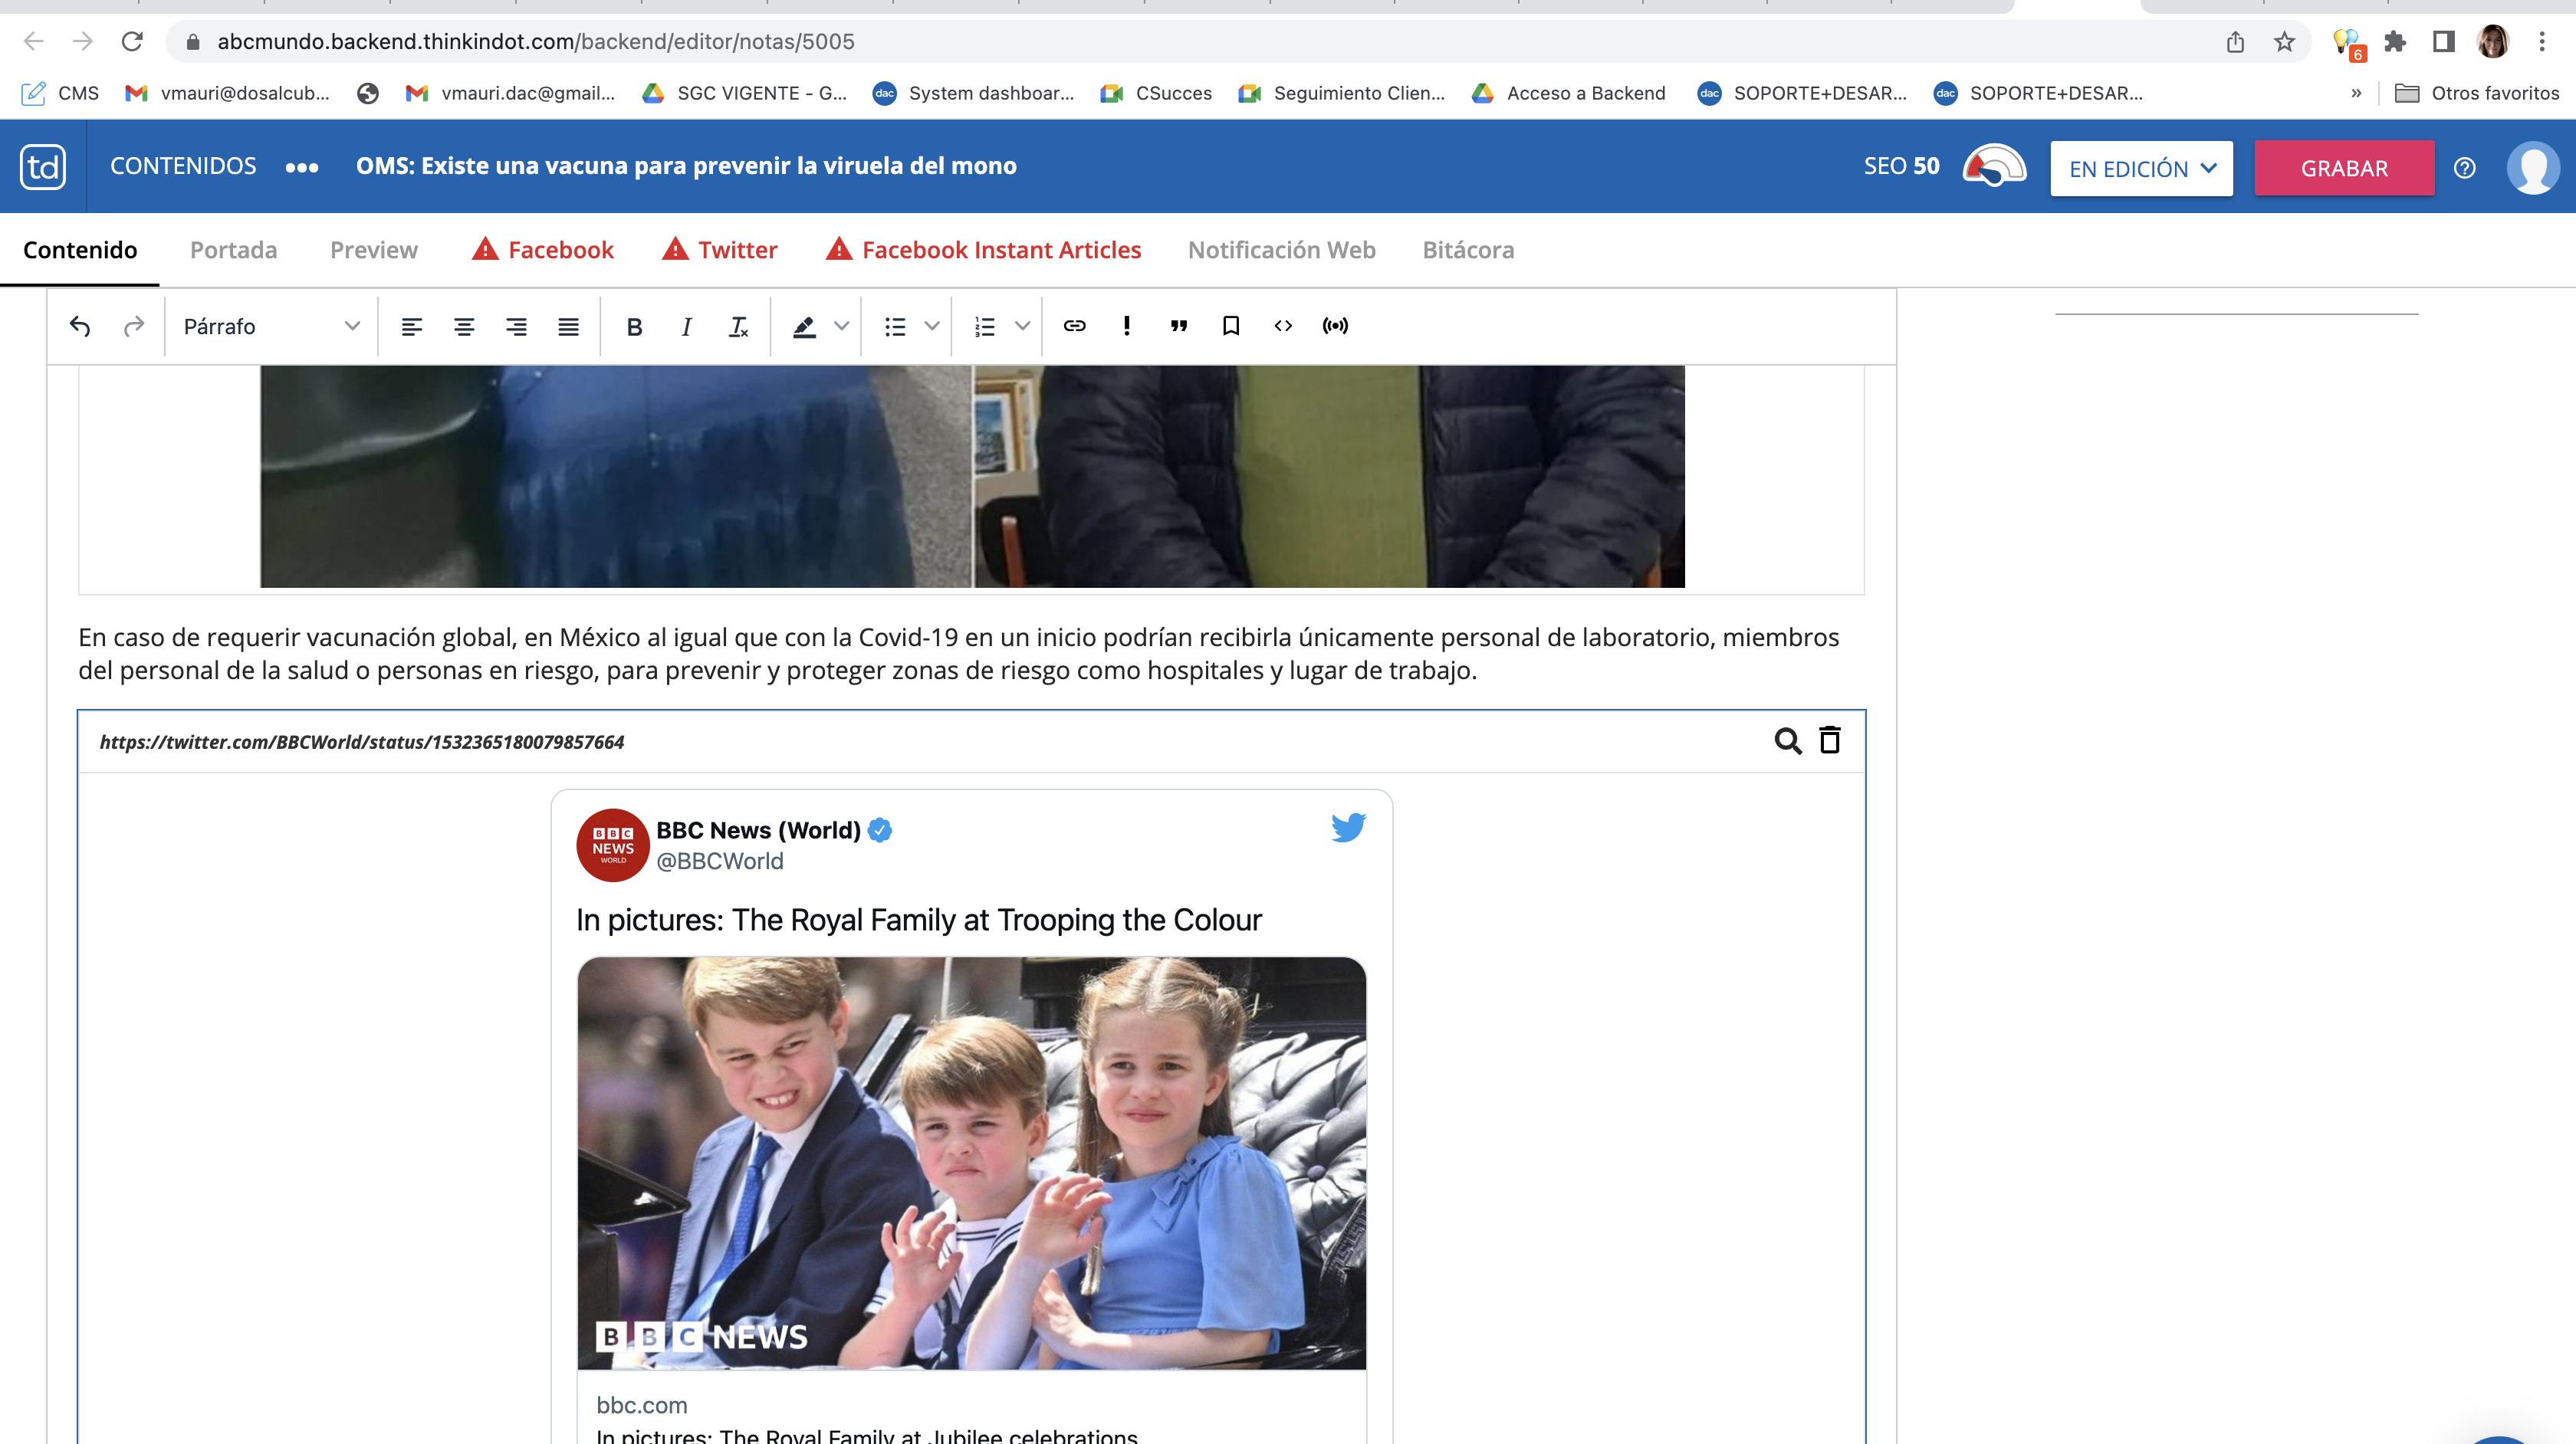Center align the paragraph text
This screenshot has height=1444, width=2576.
point(464,326)
